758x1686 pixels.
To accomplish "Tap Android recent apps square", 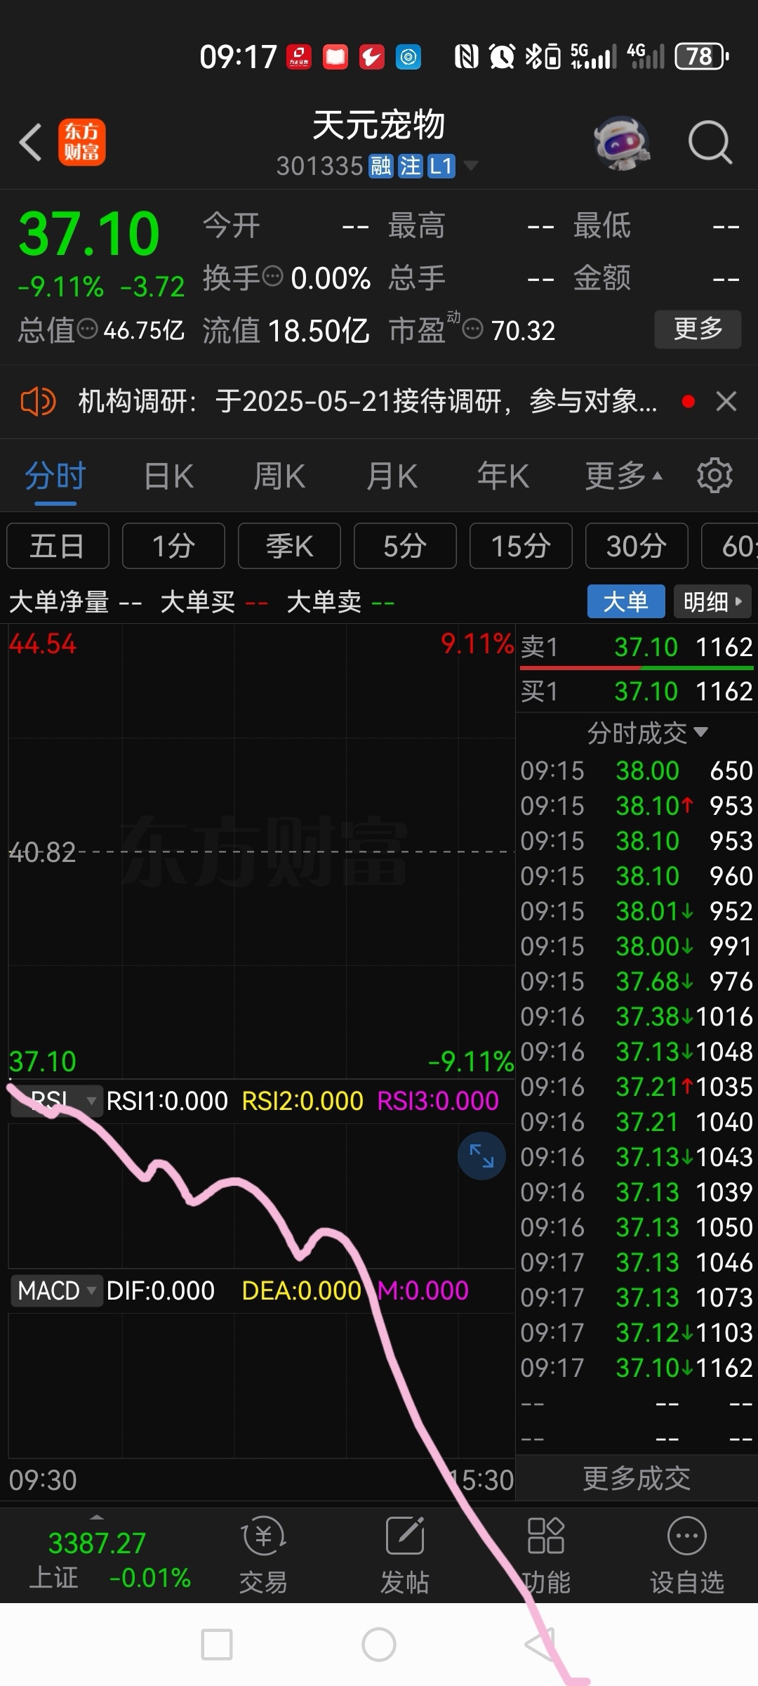I will (x=217, y=1644).
